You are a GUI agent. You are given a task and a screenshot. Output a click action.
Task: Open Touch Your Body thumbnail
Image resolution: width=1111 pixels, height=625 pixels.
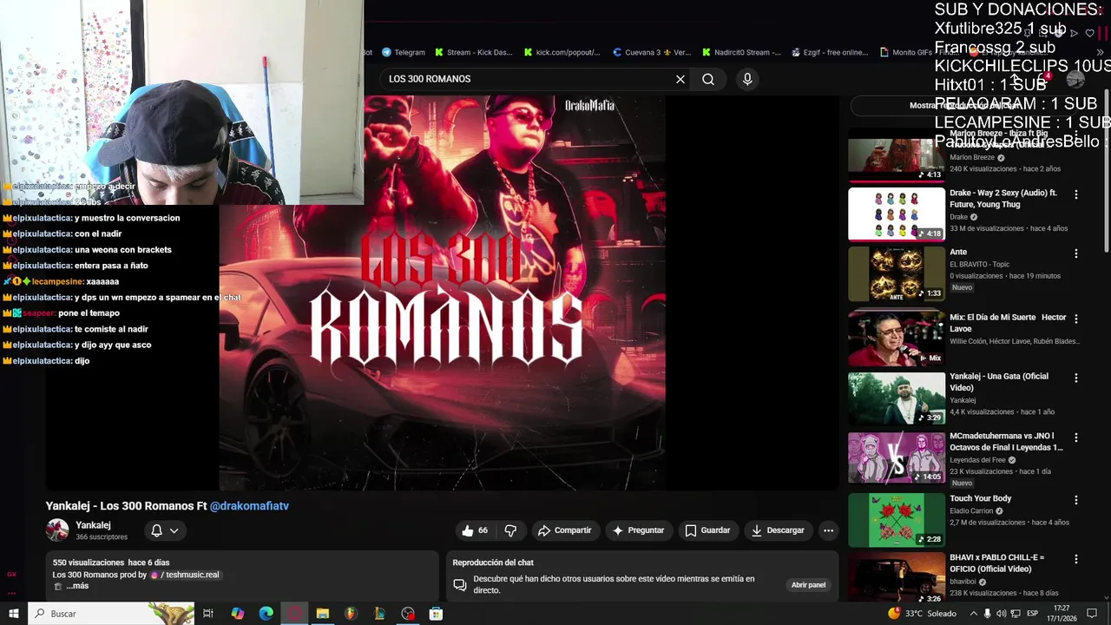point(896,520)
